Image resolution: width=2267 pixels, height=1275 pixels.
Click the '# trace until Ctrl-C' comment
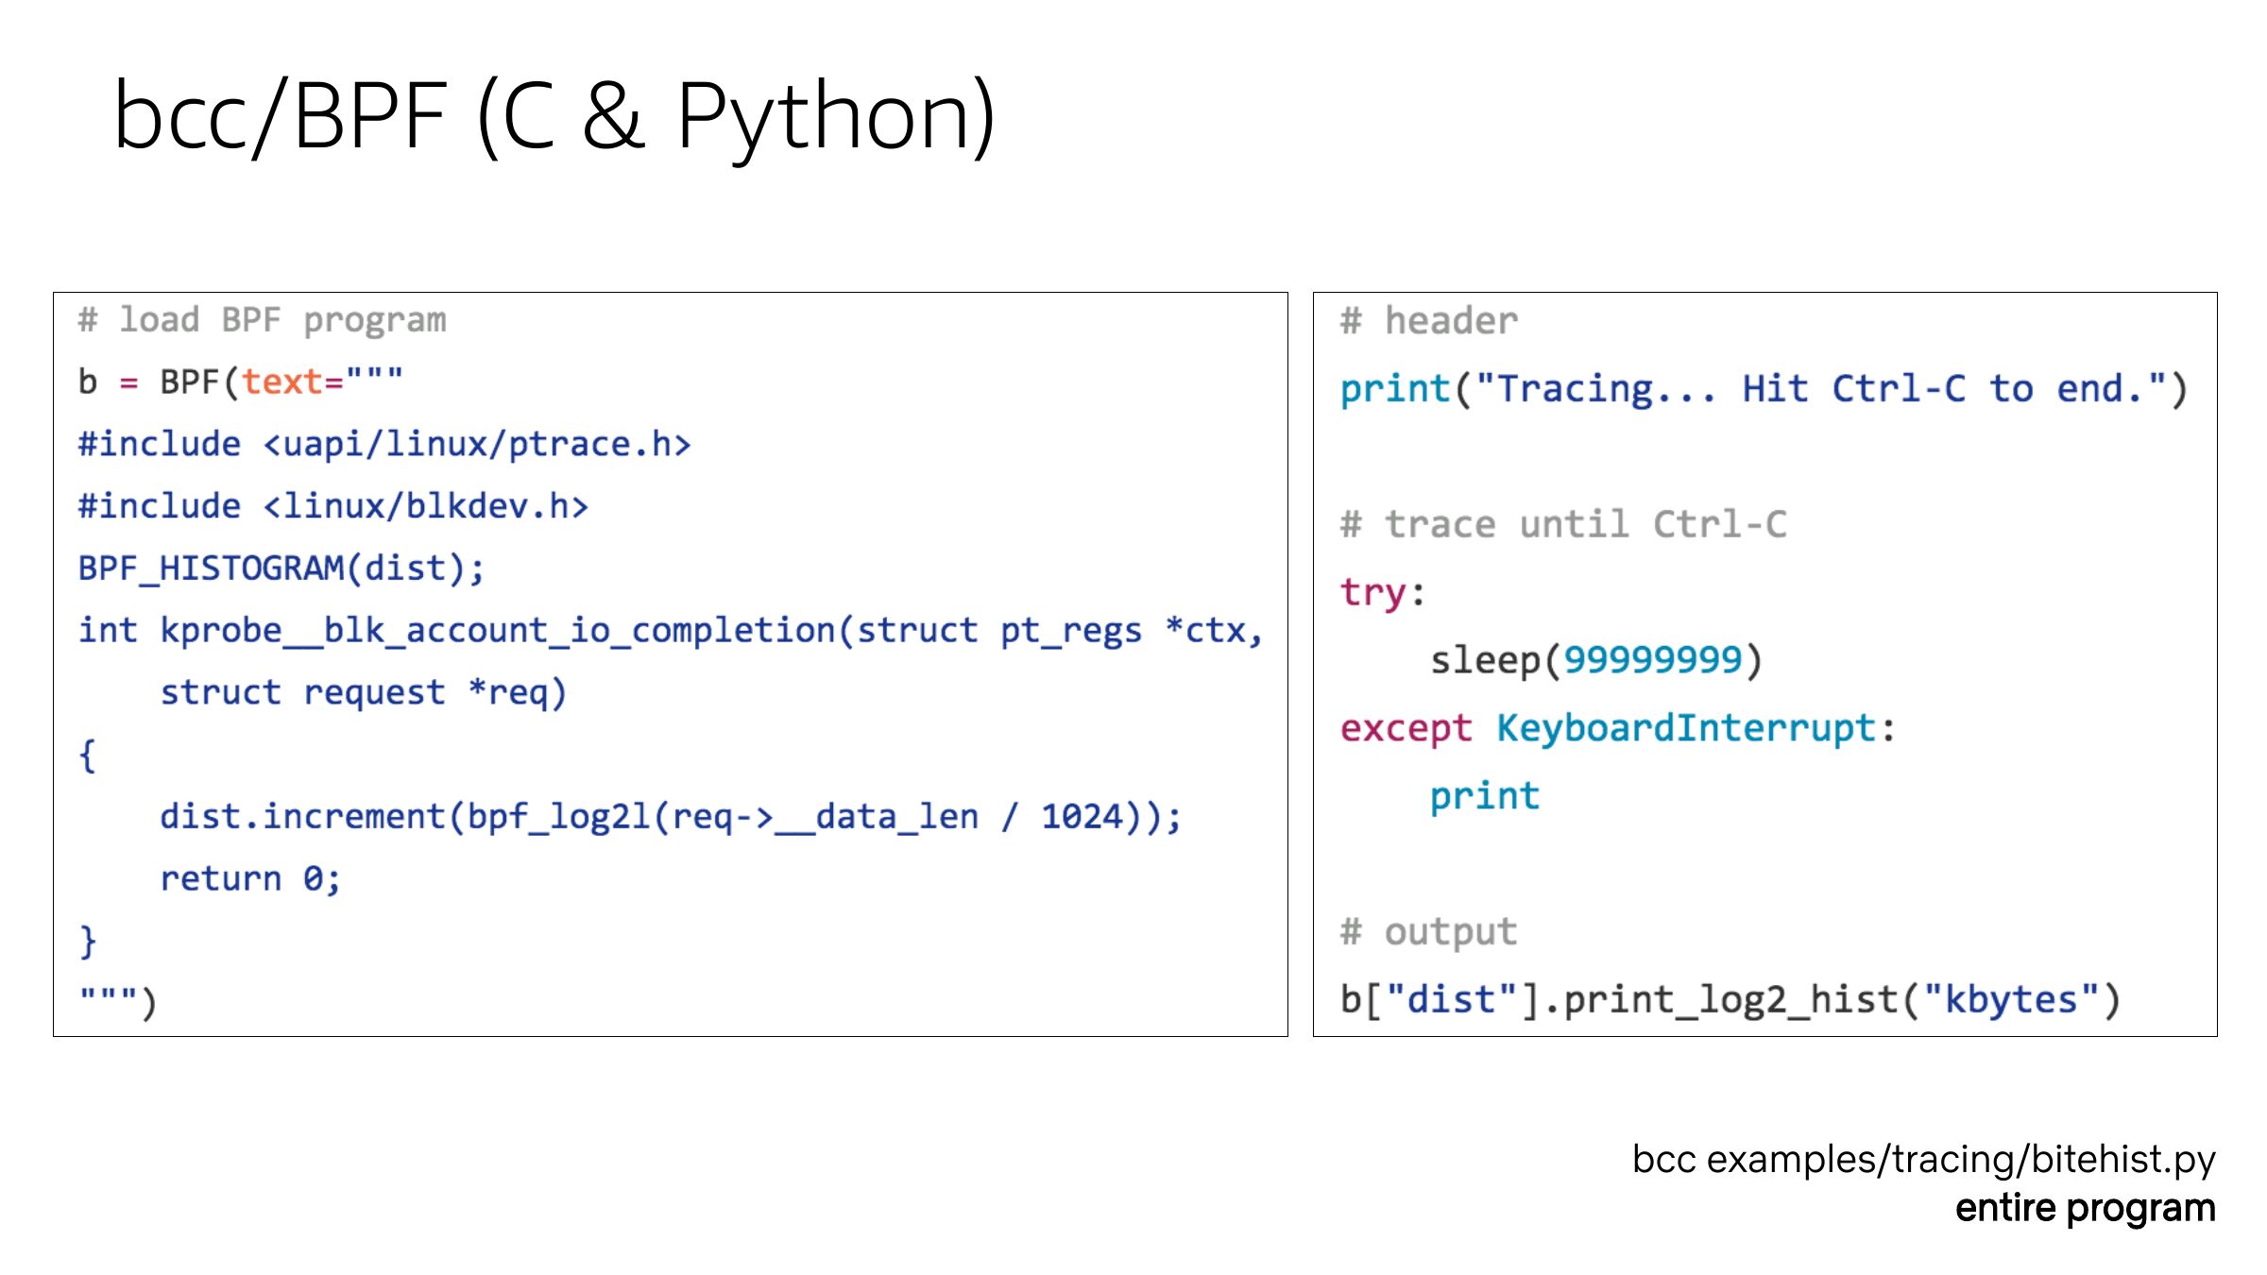pos(1562,524)
